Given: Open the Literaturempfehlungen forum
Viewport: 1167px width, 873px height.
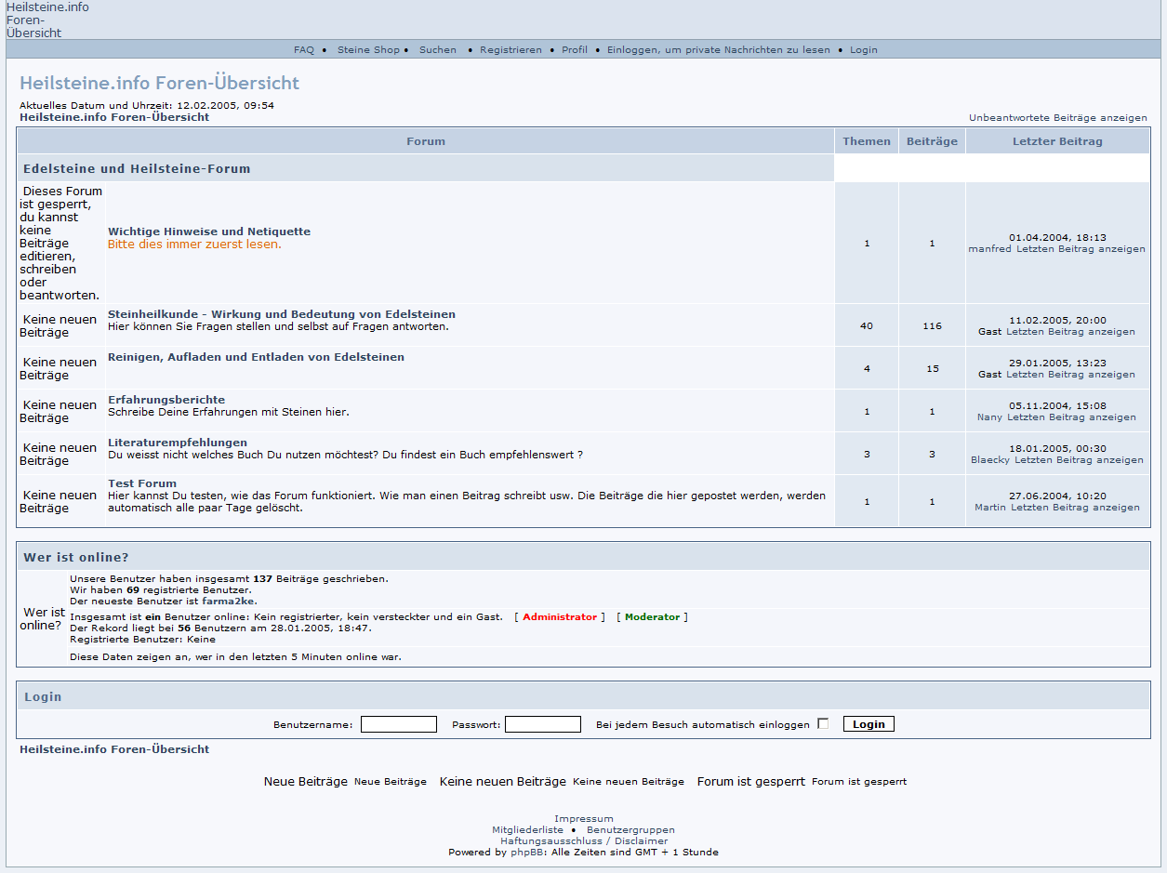Looking at the screenshot, I should point(178,443).
